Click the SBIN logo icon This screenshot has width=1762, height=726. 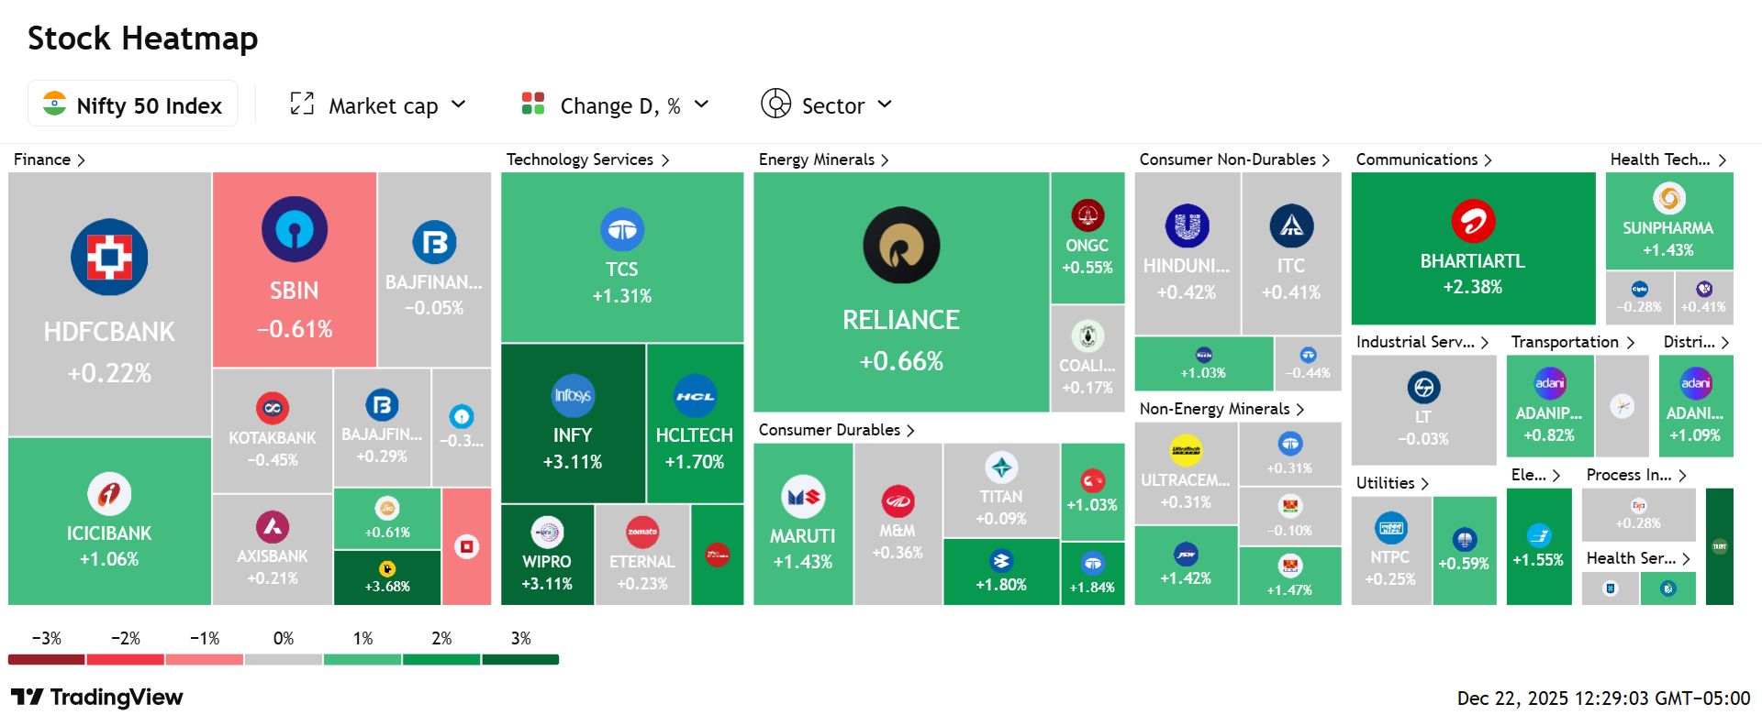[x=294, y=229]
